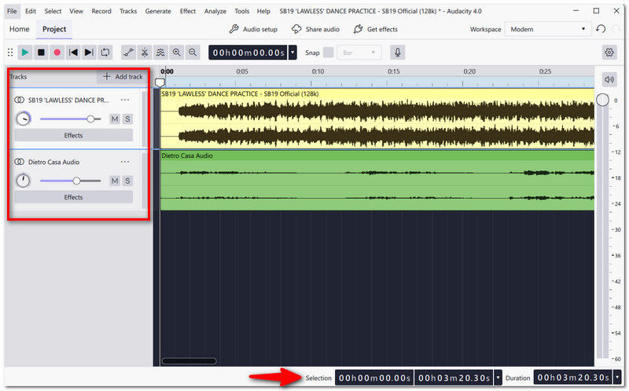Switch to the Project tab
The height and width of the screenshot is (391, 629).
[x=54, y=29]
